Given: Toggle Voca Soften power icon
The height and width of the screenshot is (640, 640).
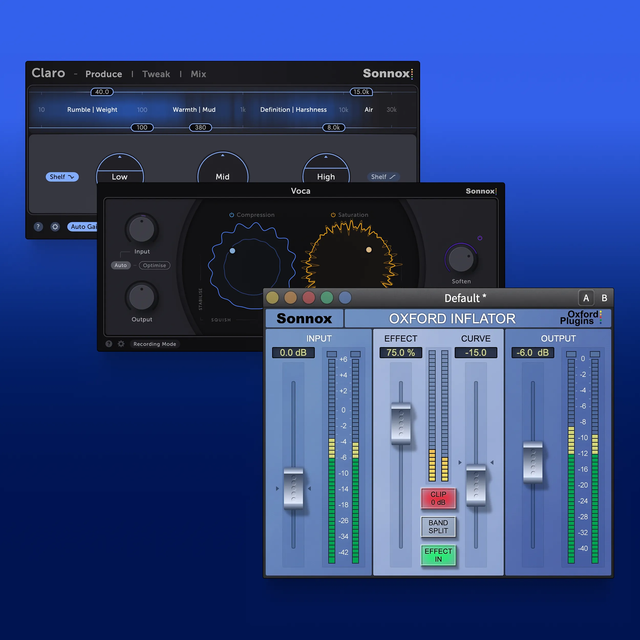Looking at the screenshot, I should click(480, 238).
